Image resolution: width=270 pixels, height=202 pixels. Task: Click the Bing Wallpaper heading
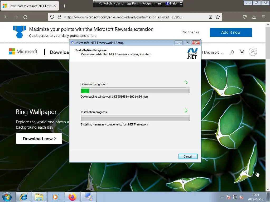pos(36,112)
